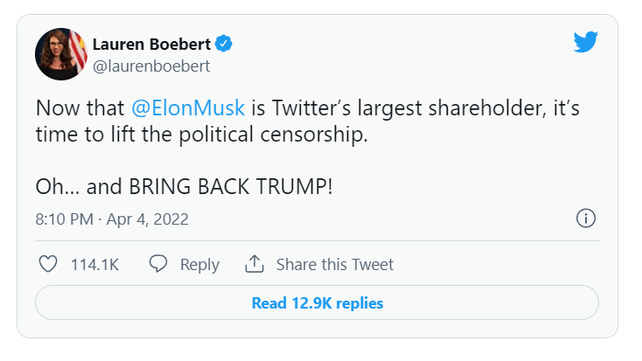Click the Lauren Boebert display name
Image resolution: width=642 pixels, height=361 pixels.
coord(152,44)
